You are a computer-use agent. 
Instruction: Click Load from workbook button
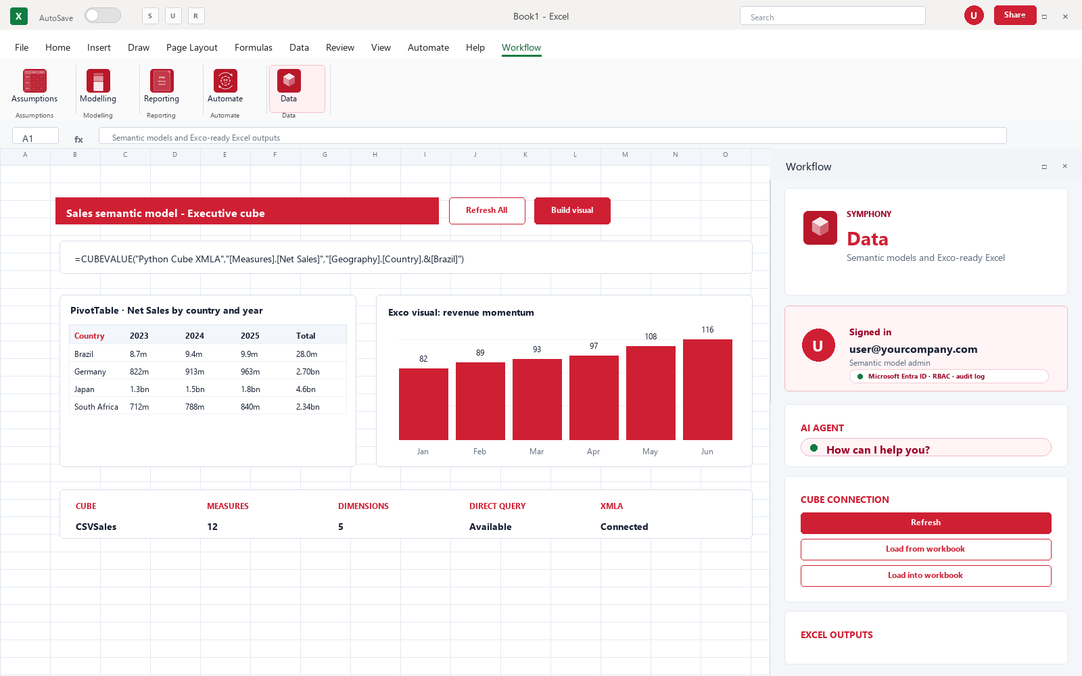coord(926,550)
